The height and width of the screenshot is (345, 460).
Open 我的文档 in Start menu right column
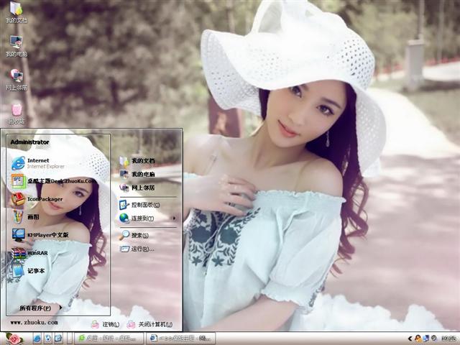point(137,161)
